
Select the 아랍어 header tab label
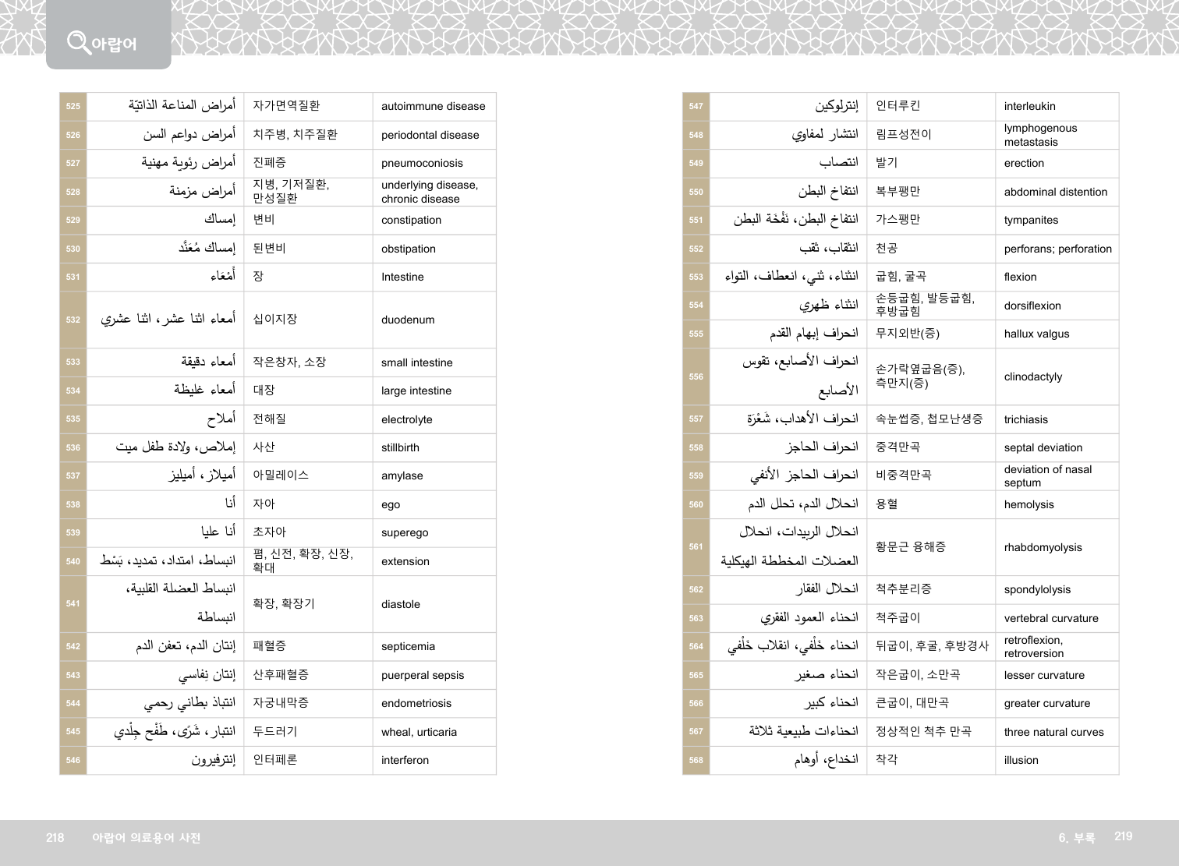pyautogui.click(x=114, y=44)
